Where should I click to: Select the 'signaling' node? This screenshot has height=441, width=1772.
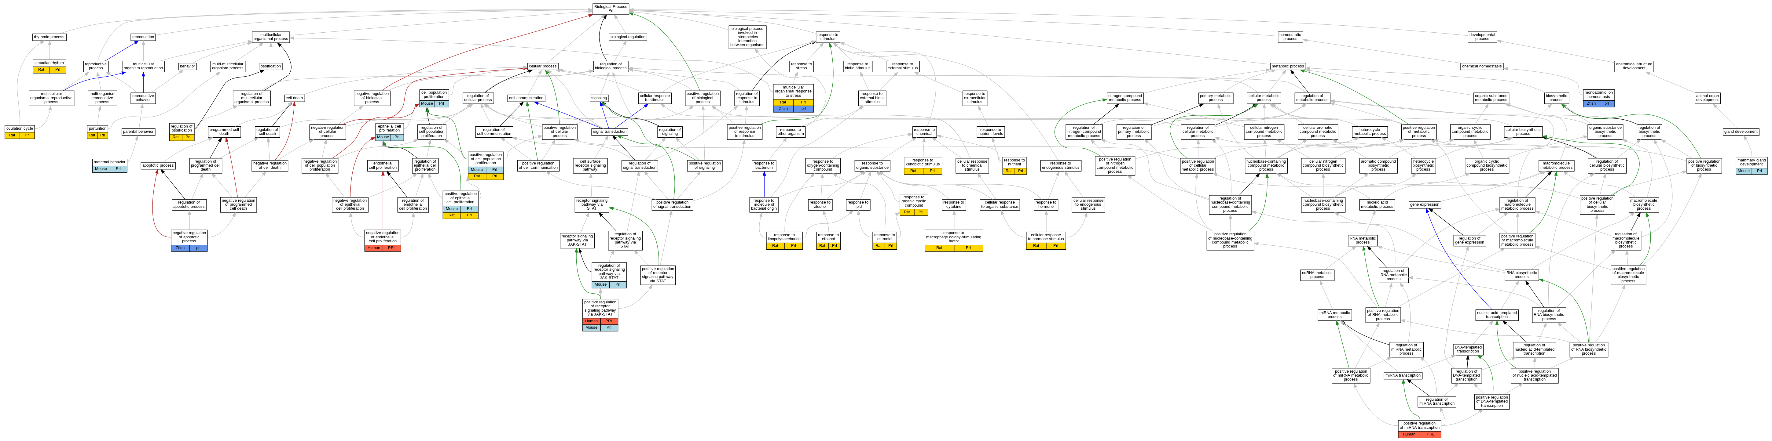pos(599,98)
